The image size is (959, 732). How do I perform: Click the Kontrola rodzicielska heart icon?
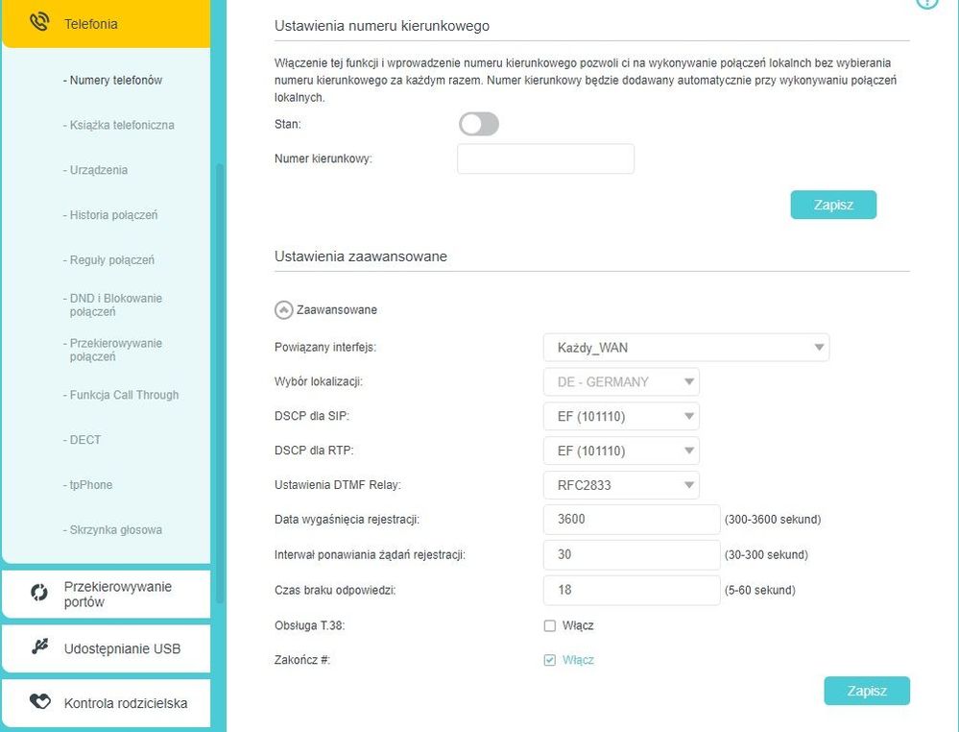[x=39, y=702]
